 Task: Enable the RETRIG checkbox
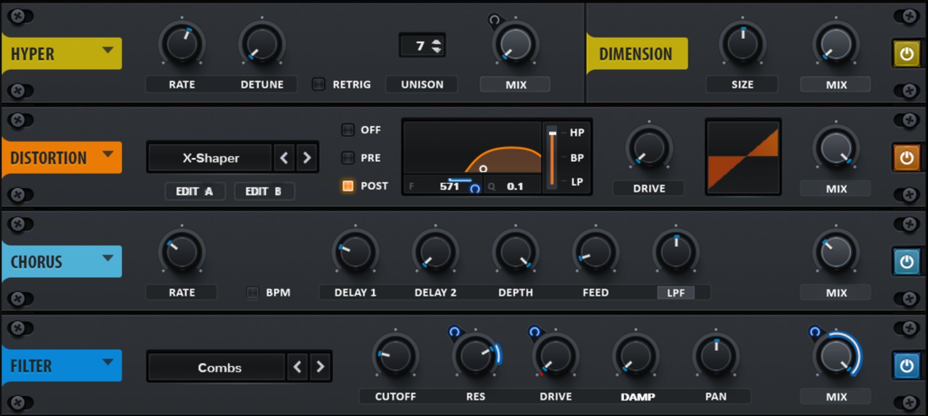pyautogui.click(x=319, y=85)
